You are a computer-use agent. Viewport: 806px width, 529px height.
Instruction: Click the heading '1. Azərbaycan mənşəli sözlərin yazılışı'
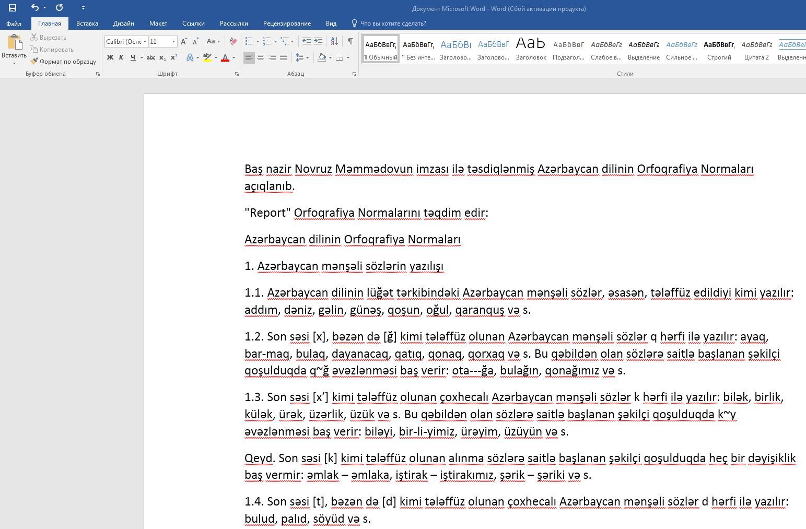344,266
